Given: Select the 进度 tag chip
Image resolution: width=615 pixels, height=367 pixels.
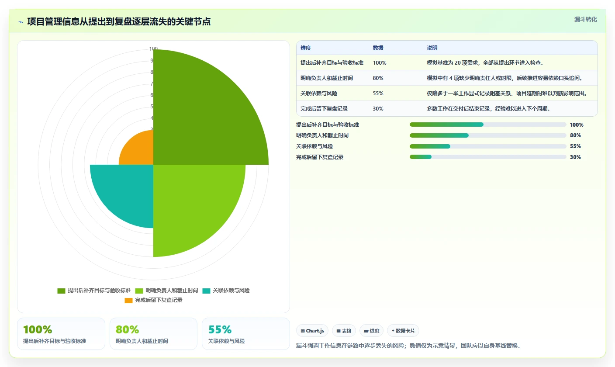Looking at the screenshot, I should pyautogui.click(x=372, y=331).
